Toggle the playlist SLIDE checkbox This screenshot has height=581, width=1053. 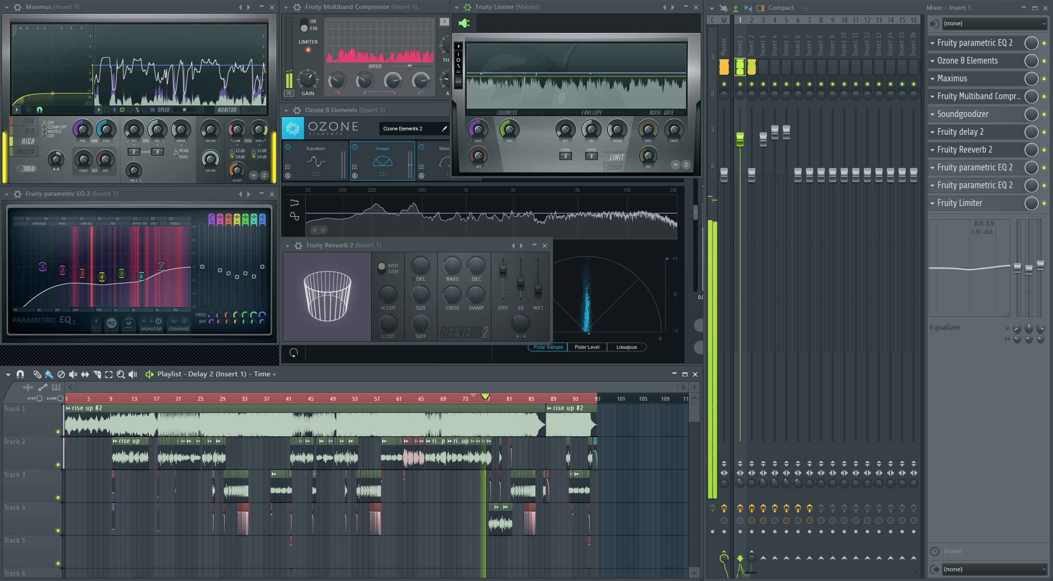(x=60, y=399)
